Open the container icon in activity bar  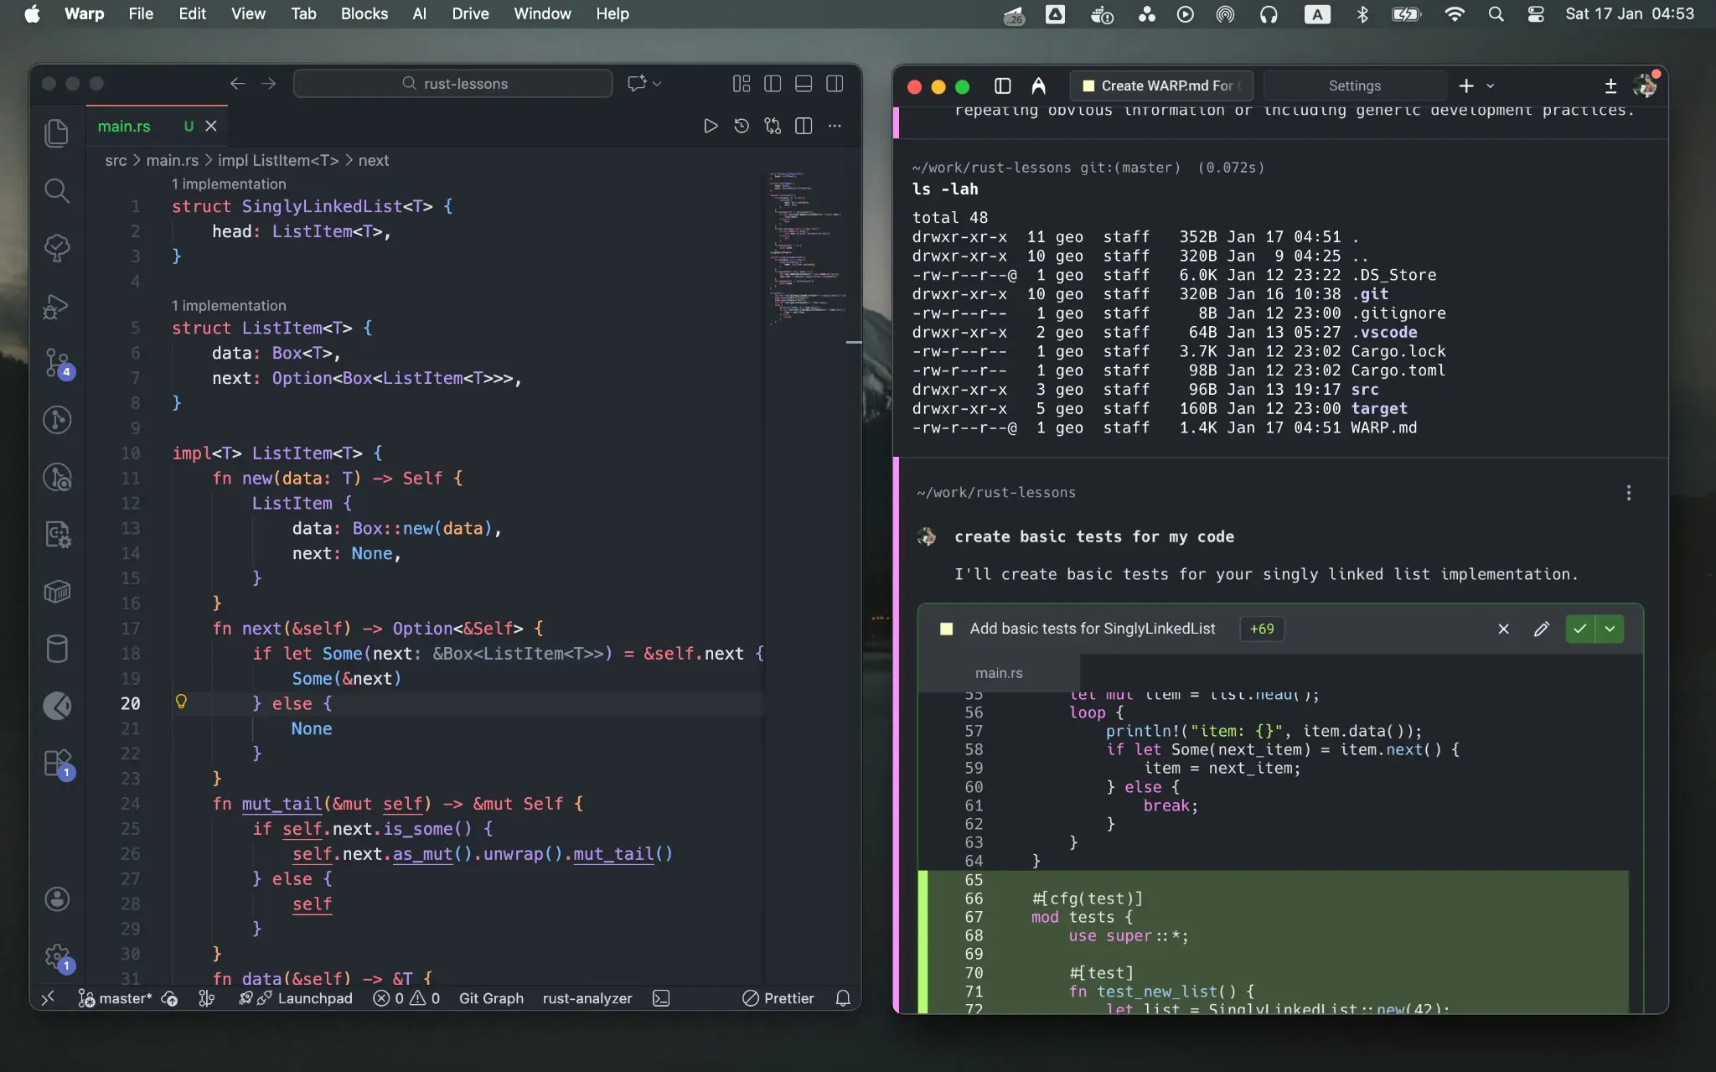pyautogui.click(x=57, y=592)
